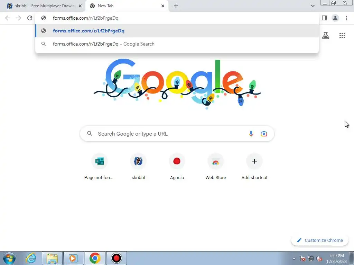Open the Google apps grid
The width and height of the screenshot is (354, 265).
(x=342, y=36)
